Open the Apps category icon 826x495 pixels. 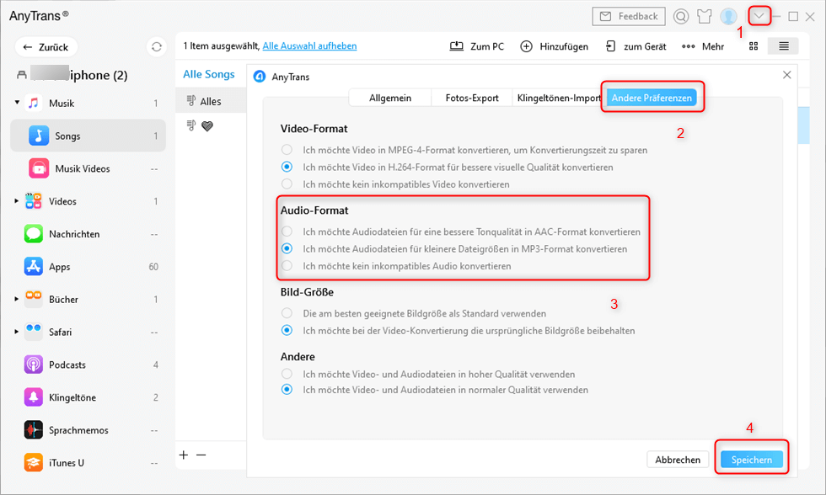33,267
